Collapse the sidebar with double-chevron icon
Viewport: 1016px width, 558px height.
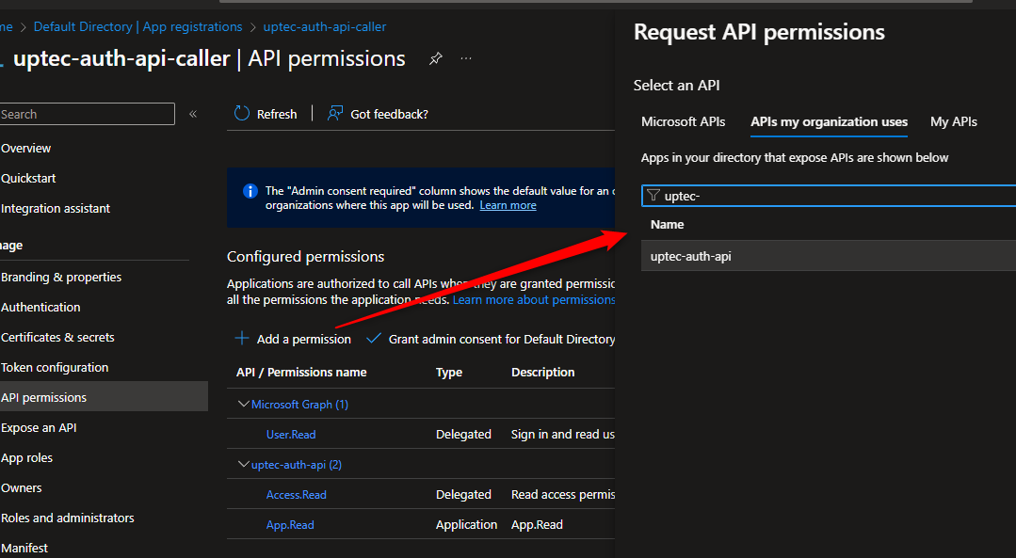coord(193,114)
